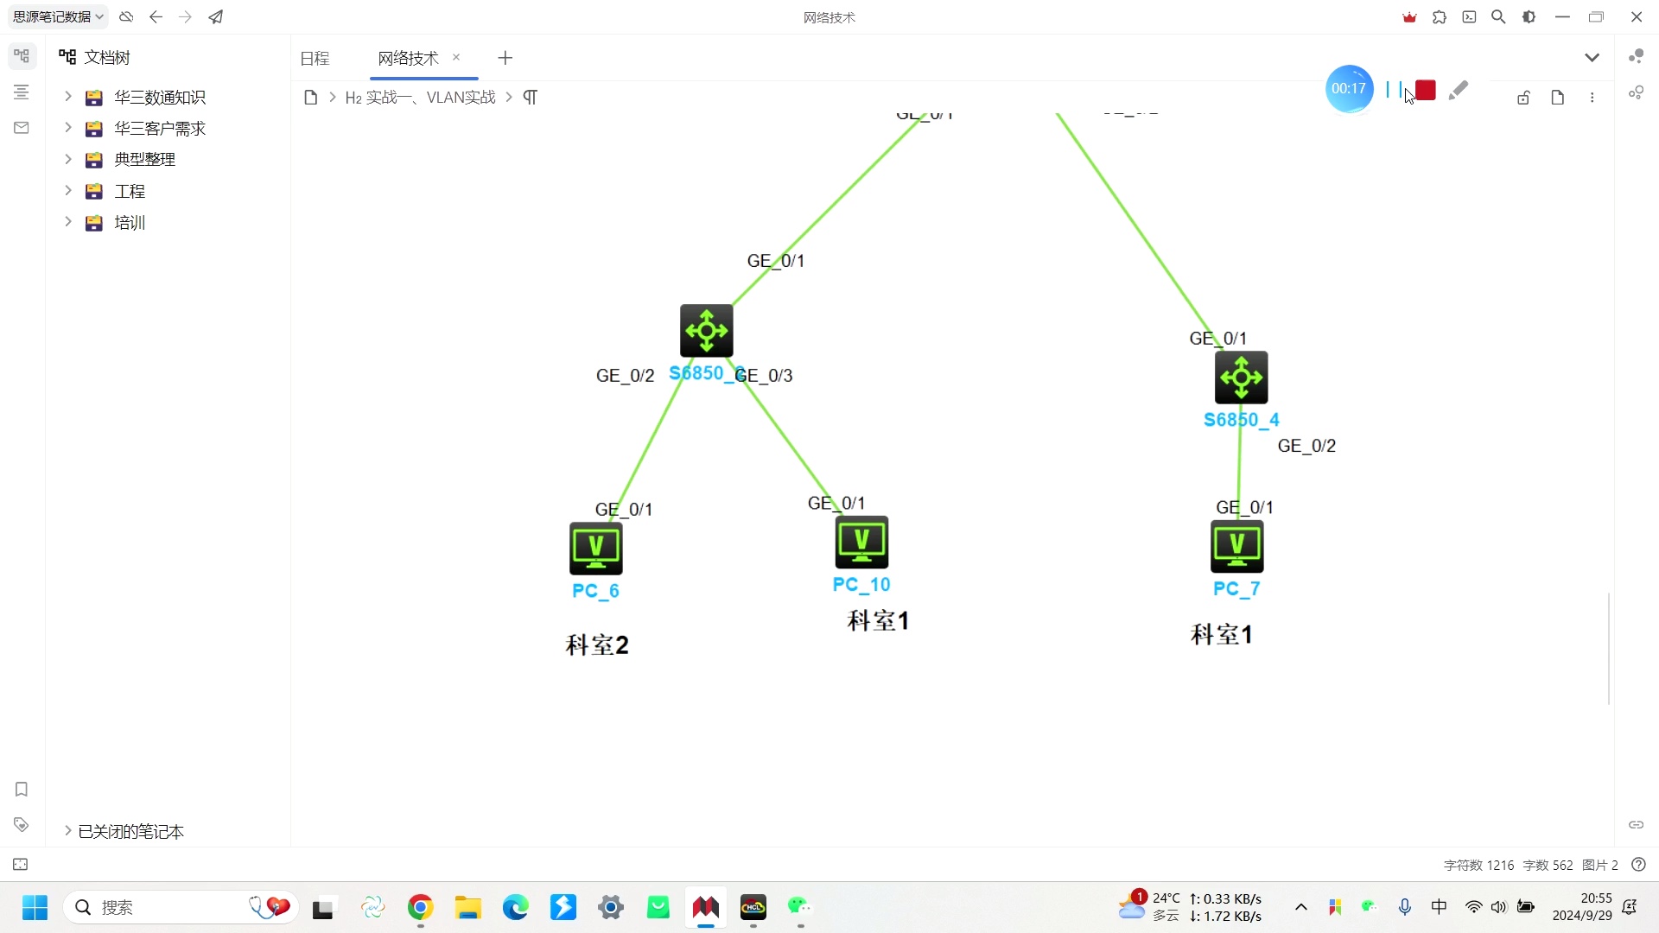Click the outline panel icon in left dock
The height and width of the screenshot is (933, 1659).
tap(22, 92)
